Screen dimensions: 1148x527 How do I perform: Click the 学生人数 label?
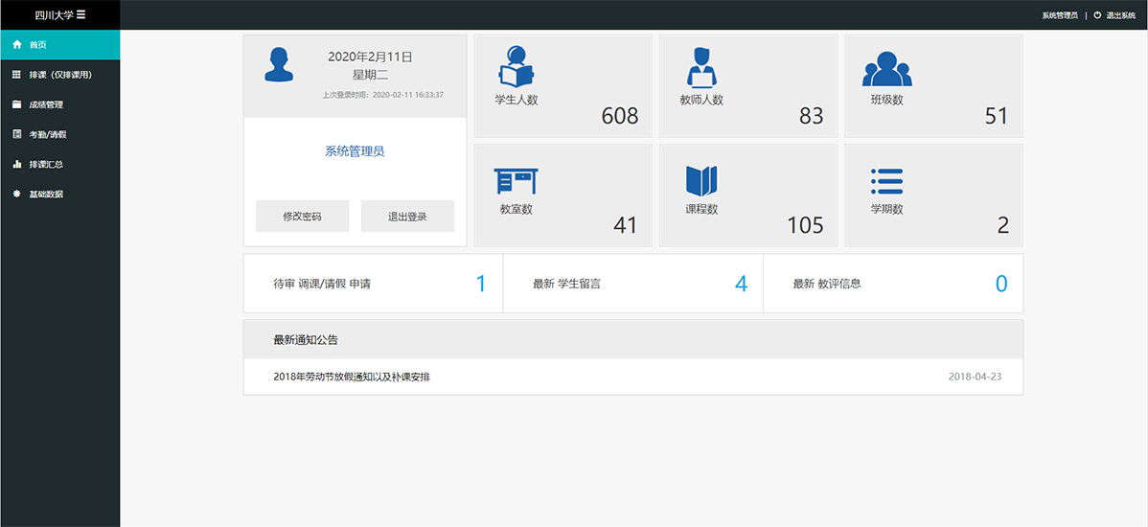[x=517, y=101]
